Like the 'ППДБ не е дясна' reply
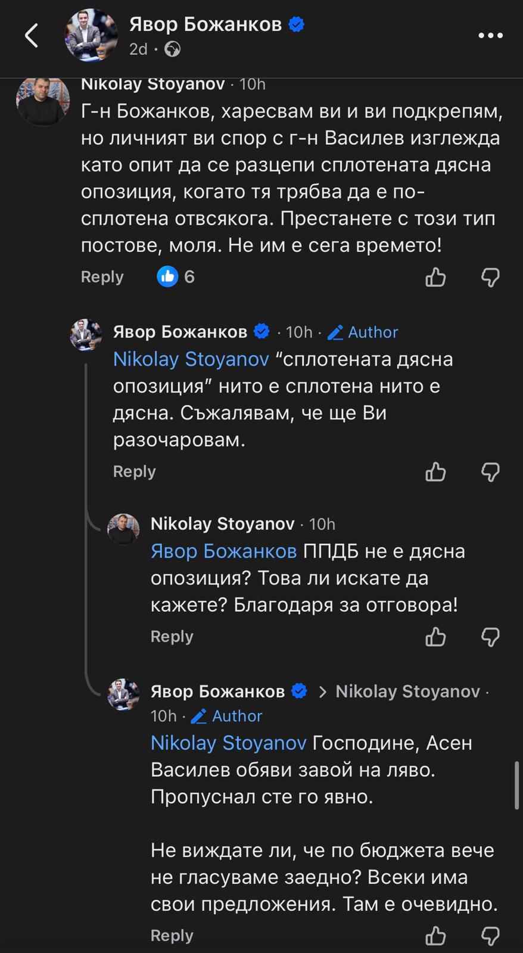 tap(435, 637)
